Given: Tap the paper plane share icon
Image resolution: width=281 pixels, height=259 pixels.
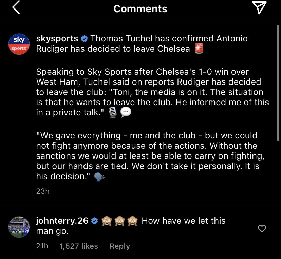Looking at the screenshot, I should tap(259, 8).
